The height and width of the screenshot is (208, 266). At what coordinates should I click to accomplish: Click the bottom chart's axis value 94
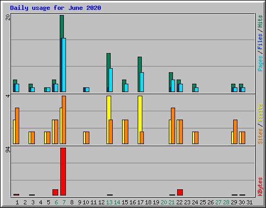(8, 150)
